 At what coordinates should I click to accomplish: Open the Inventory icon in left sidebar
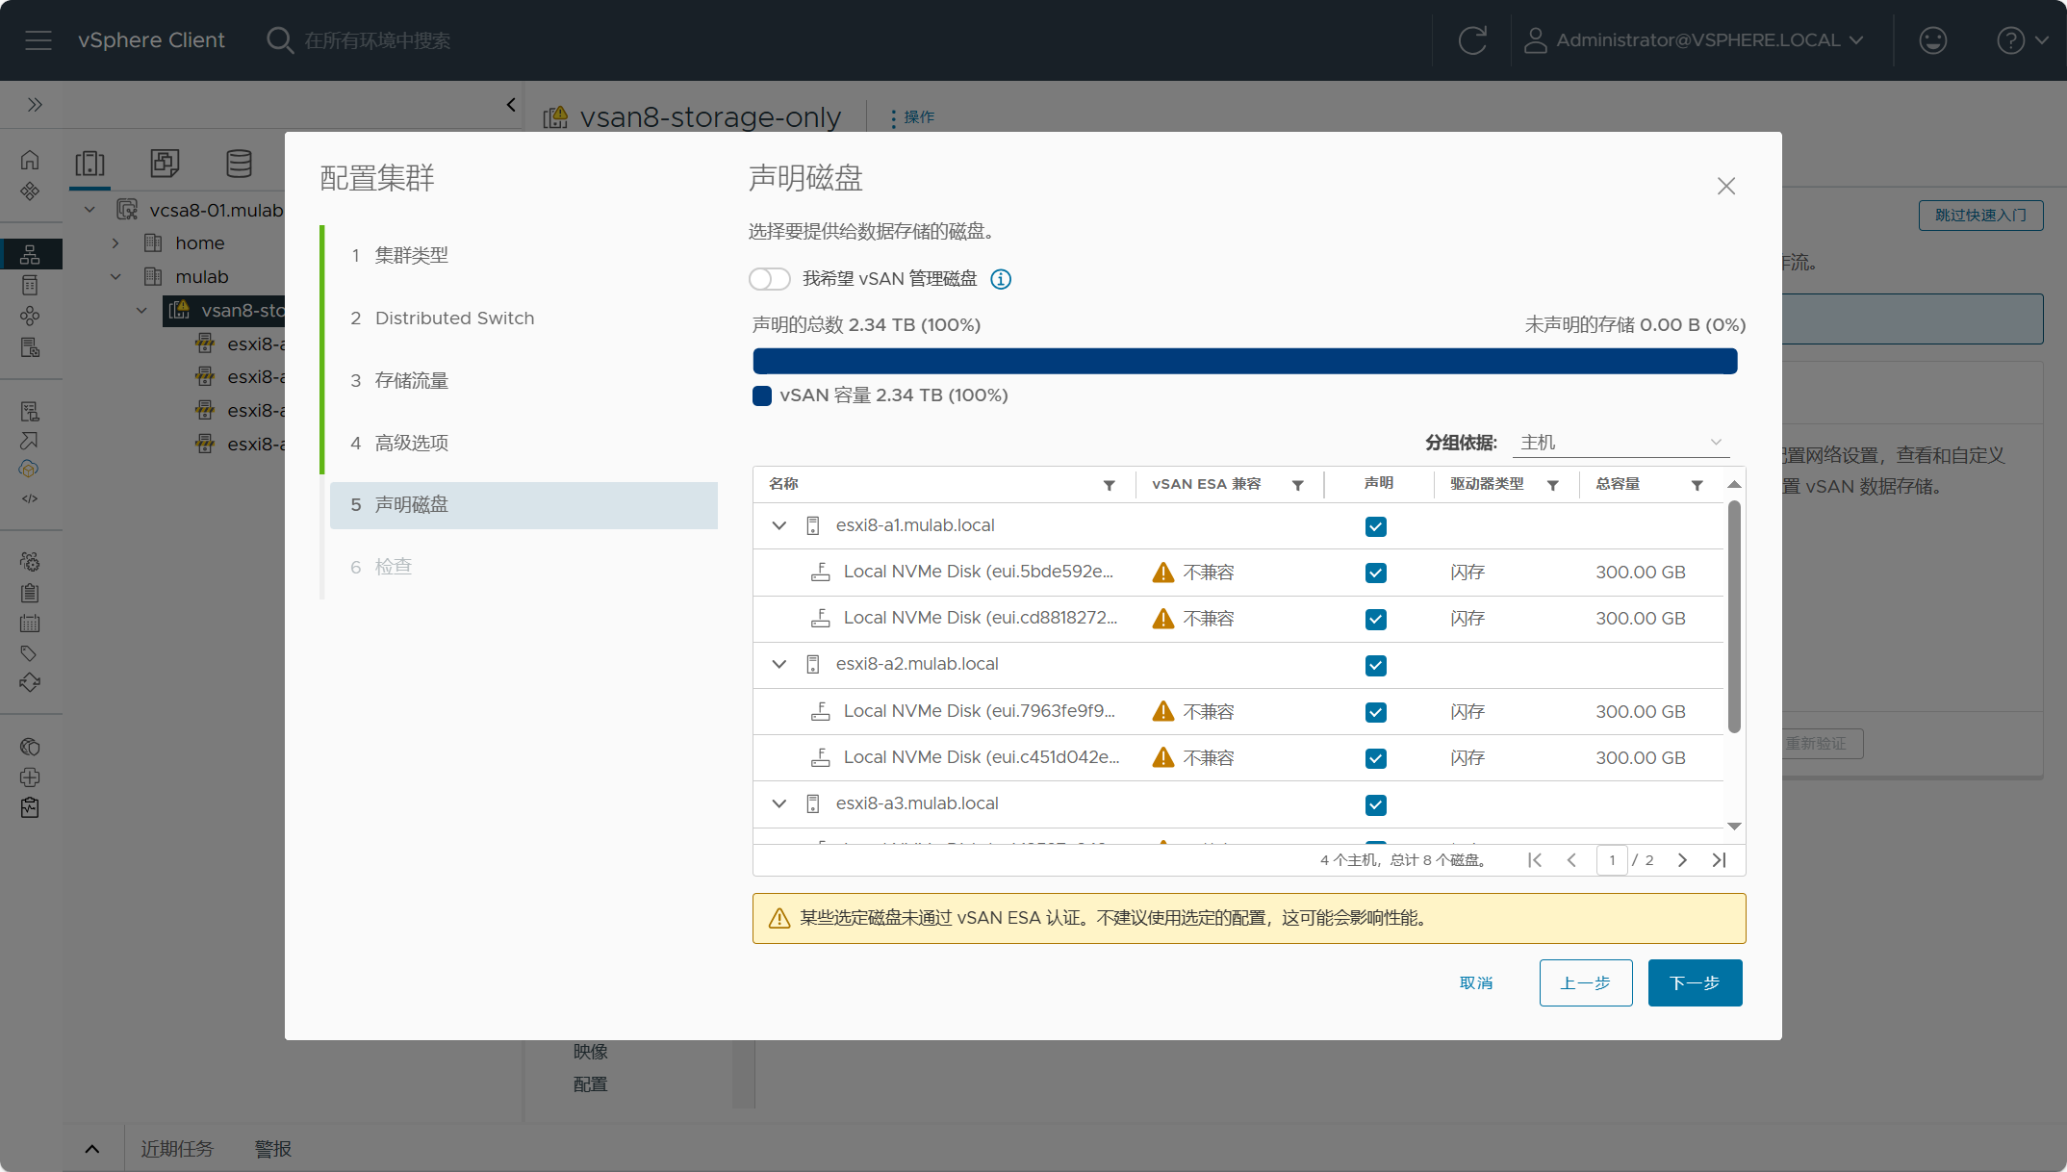pyautogui.click(x=30, y=254)
